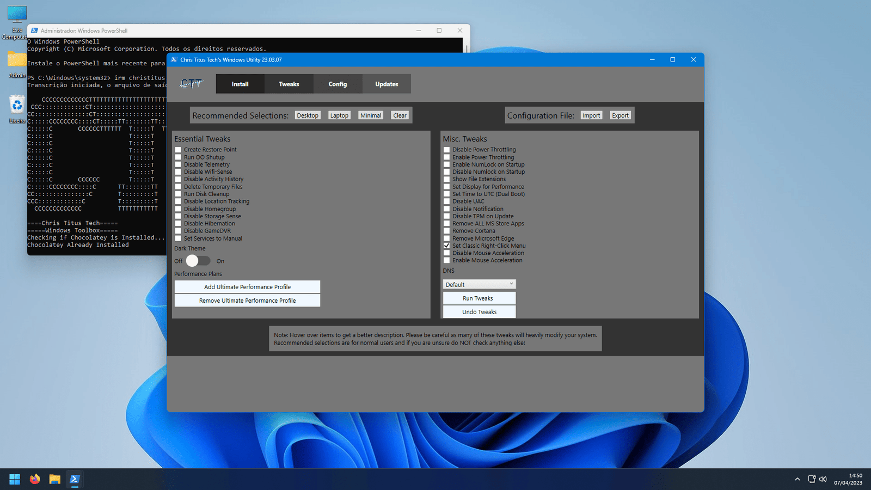The image size is (871, 490).
Task: Tick Disable Wifi-Sense
Action: 178,172
